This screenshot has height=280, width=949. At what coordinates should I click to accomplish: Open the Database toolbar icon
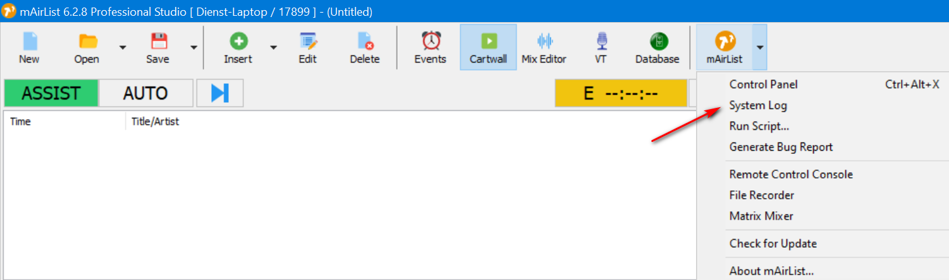pyautogui.click(x=658, y=42)
